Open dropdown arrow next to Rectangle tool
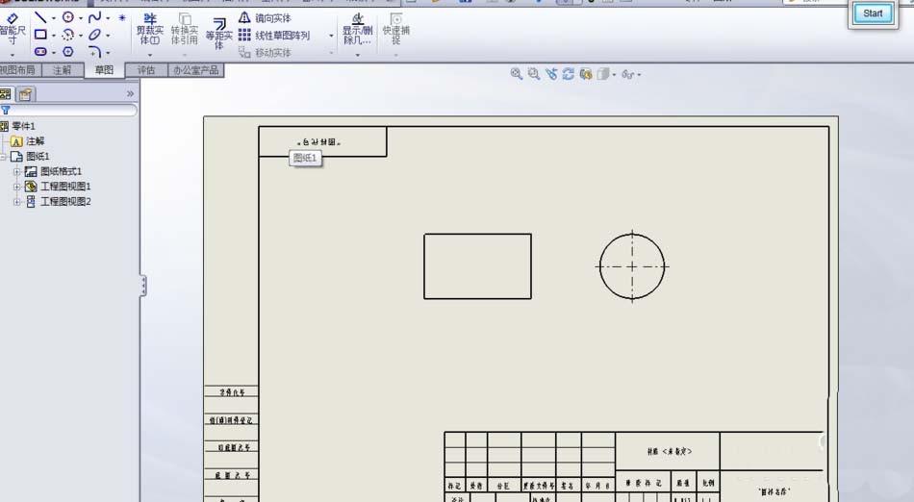Viewport: 914px width, 502px height. pyautogui.click(x=53, y=36)
